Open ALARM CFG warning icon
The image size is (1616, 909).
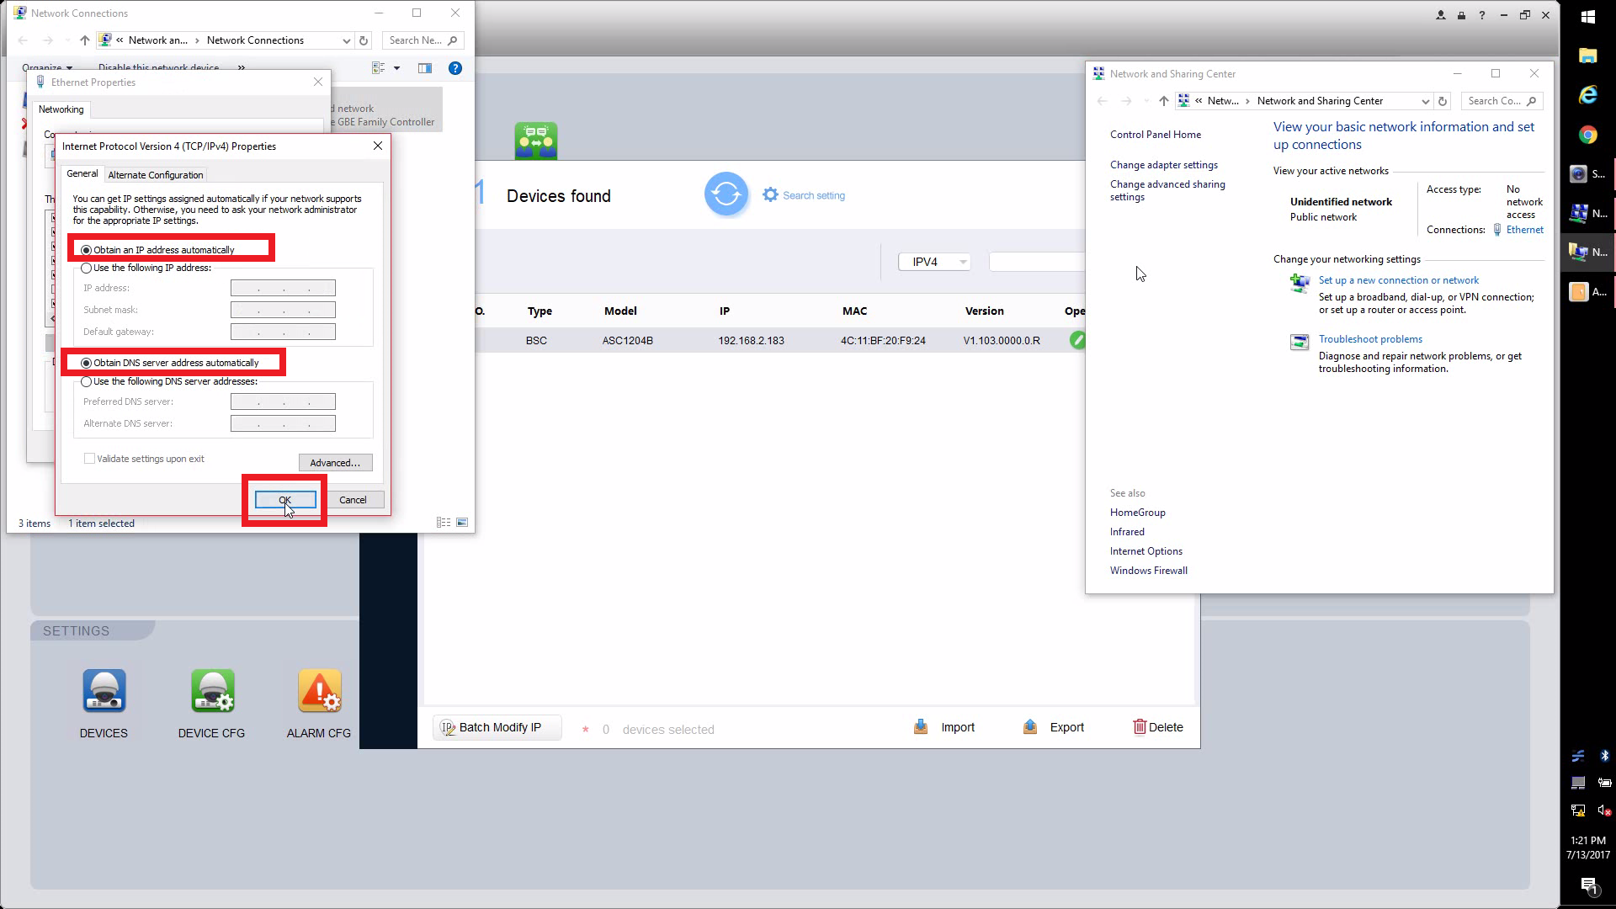pyautogui.click(x=319, y=691)
